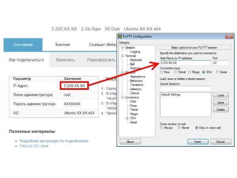Click the Включить sub-tab
The width and height of the screenshot is (237, 178).
click(x=66, y=60)
